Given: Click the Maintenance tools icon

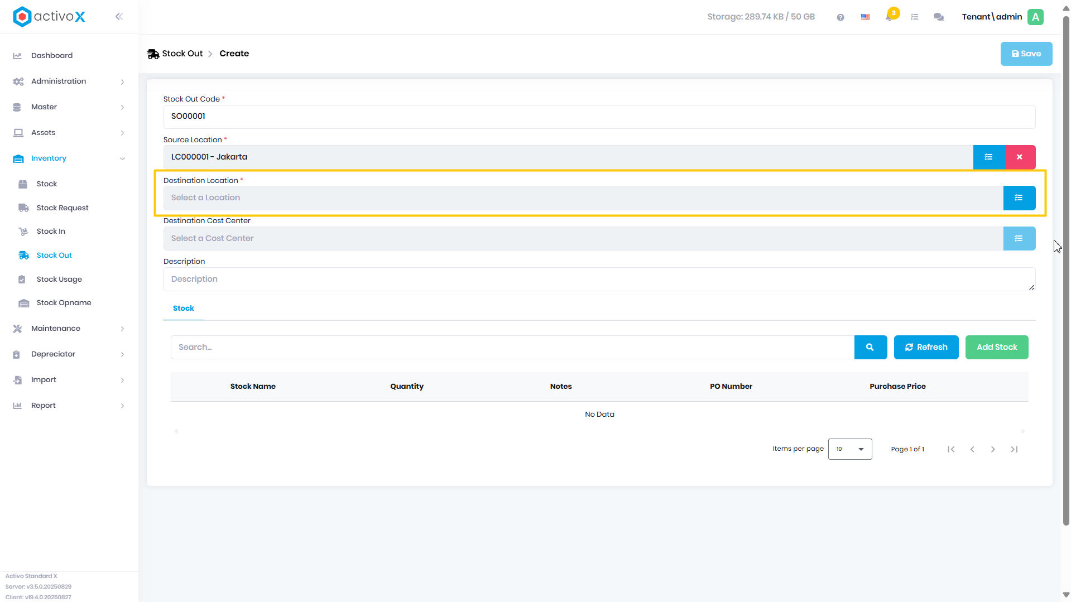Looking at the screenshot, I should point(17,329).
